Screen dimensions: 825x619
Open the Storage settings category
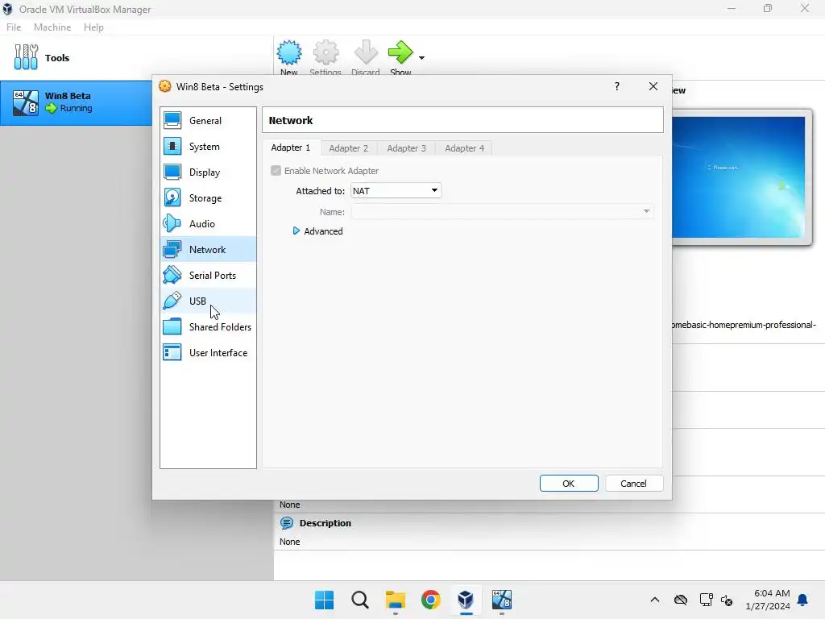tap(208, 198)
